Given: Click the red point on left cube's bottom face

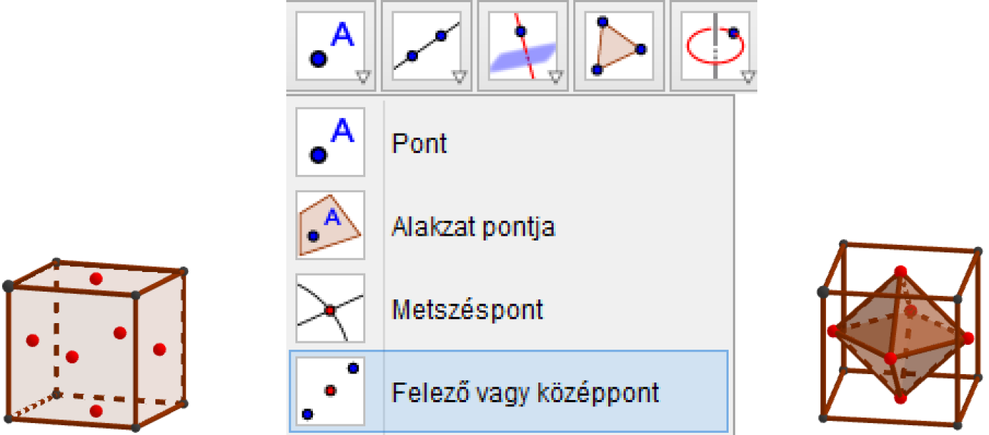Looking at the screenshot, I should (x=97, y=411).
